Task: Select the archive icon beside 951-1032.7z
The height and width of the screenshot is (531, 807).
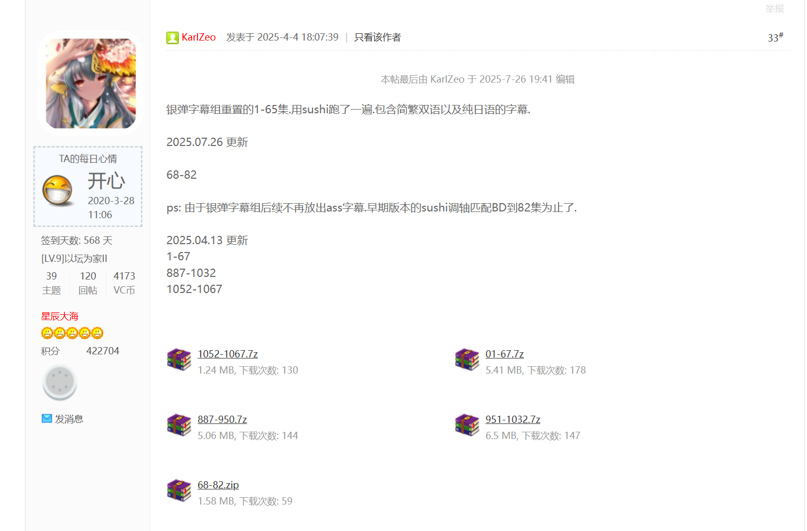Action: [467, 425]
